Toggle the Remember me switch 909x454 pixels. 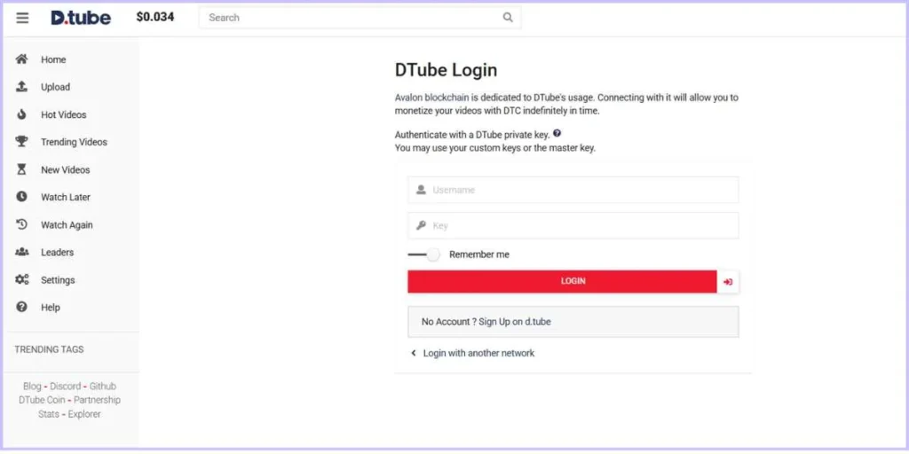(x=423, y=254)
